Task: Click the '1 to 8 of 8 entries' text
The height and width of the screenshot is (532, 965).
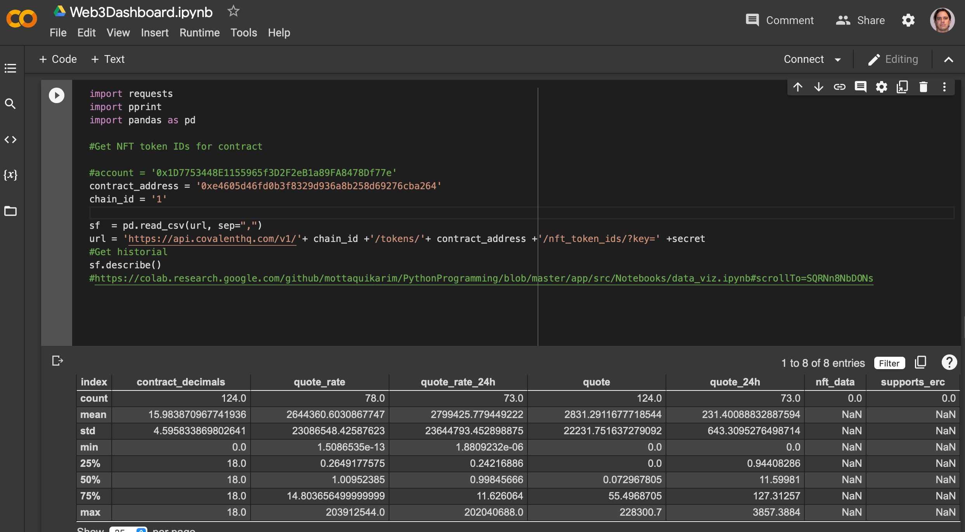Action: point(823,363)
